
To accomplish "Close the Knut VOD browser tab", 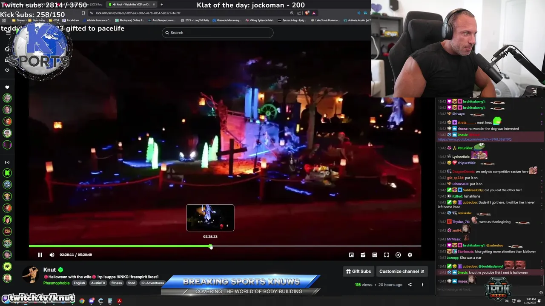I will (x=154, y=4).
